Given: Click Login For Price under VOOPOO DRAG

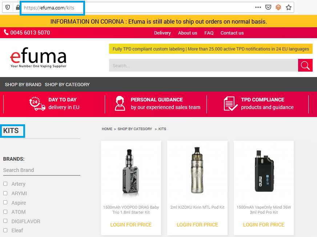Looking at the screenshot, I should 131,225.
